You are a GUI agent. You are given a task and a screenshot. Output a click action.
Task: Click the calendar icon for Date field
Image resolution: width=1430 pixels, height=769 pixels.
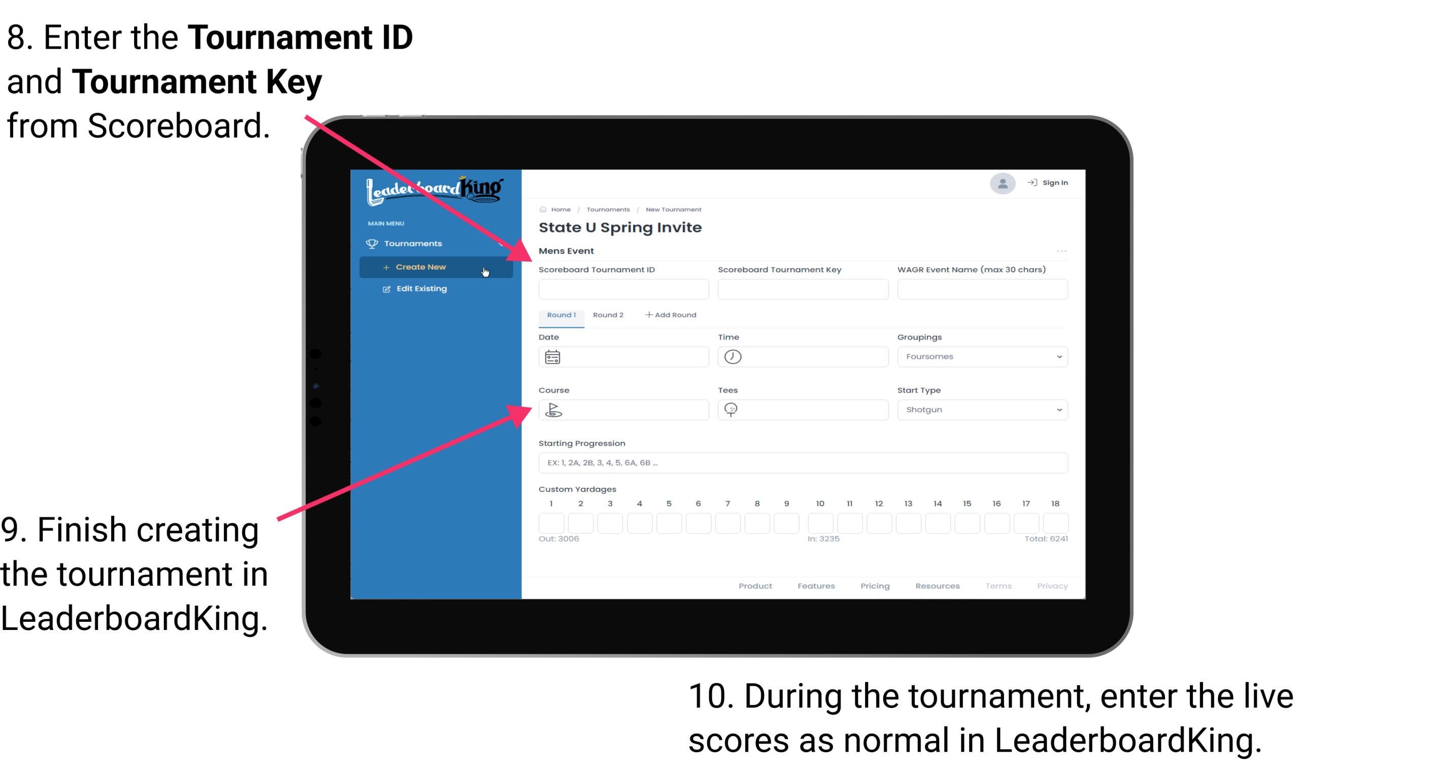(553, 357)
